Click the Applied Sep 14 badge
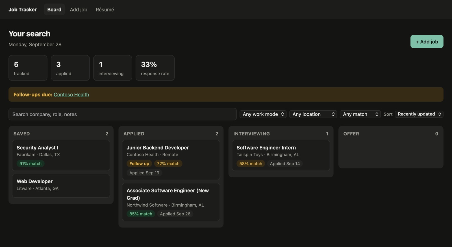The height and width of the screenshot is (247, 452). [285, 163]
